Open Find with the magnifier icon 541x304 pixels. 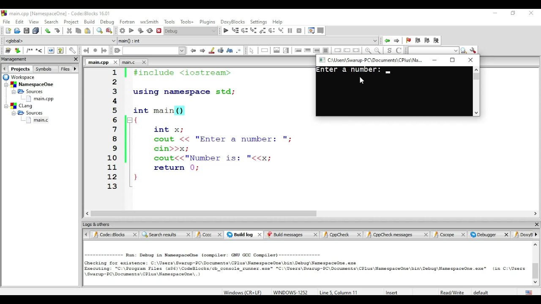pyautogui.click(x=98, y=30)
